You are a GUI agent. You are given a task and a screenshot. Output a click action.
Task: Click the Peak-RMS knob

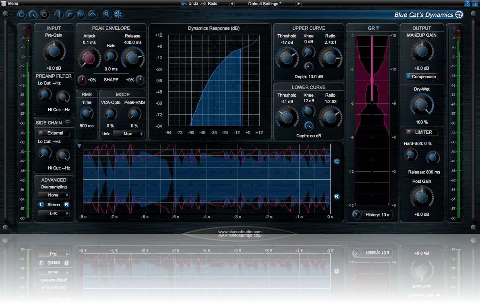[134, 114]
